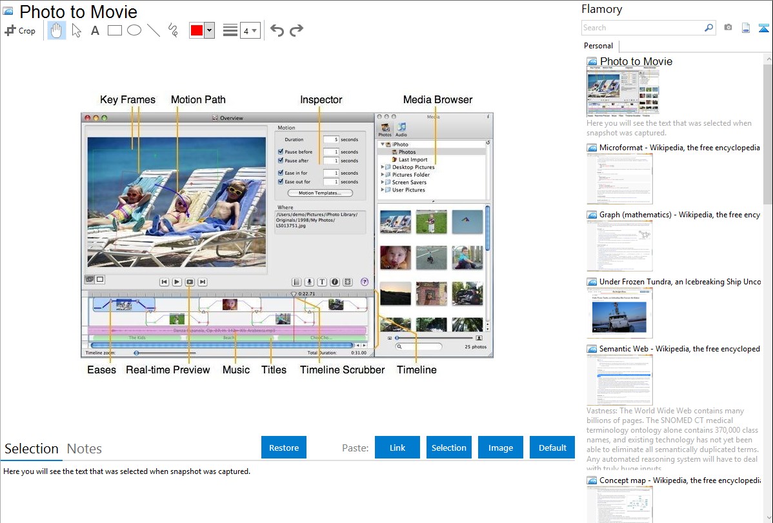Select the straight line tool
Screen dimensions: 773x523
(x=154, y=30)
